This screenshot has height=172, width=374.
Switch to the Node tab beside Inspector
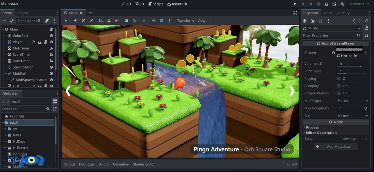(328, 13)
